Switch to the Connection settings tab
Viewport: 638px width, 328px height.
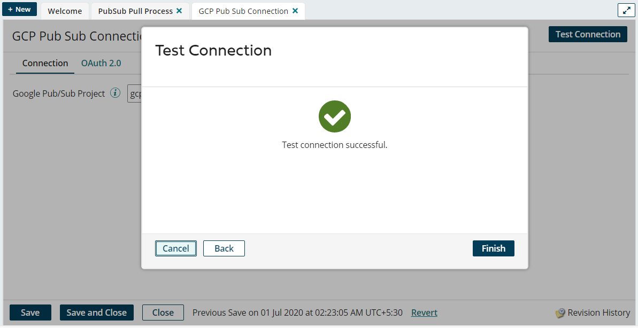(45, 63)
